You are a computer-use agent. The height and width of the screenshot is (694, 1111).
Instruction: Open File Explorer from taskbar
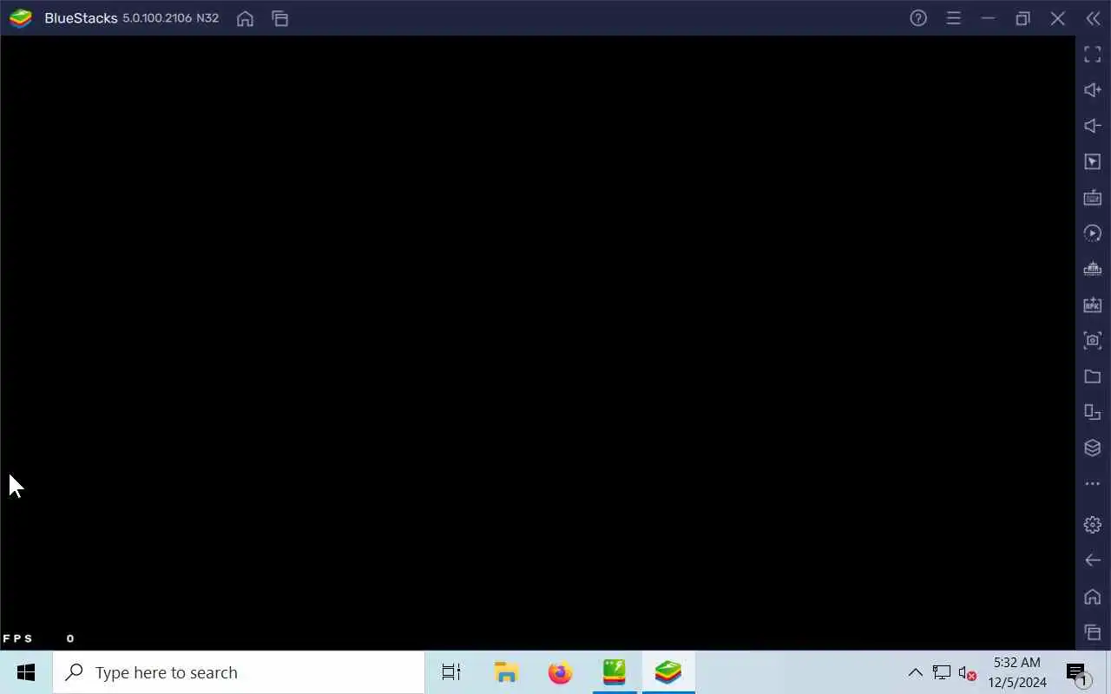tap(506, 672)
